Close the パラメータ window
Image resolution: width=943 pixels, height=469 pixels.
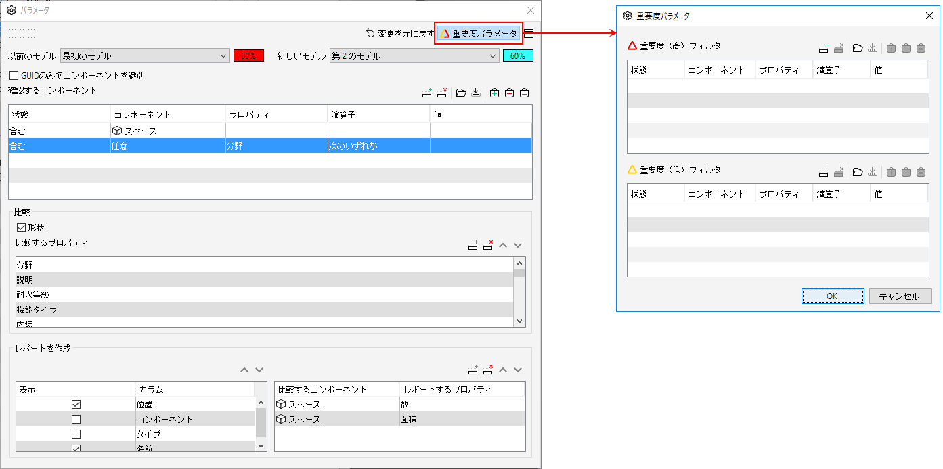pyautogui.click(x=531, y=10)
